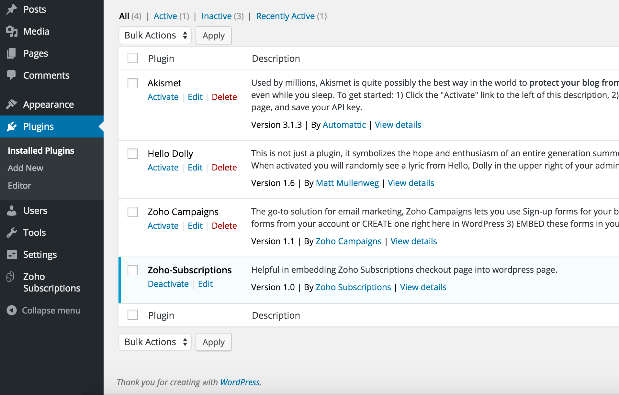Open the Users menu
Image resolution: width=619 pixels, height=395 pixels.
pyautogui.click(x=52, y=211)
